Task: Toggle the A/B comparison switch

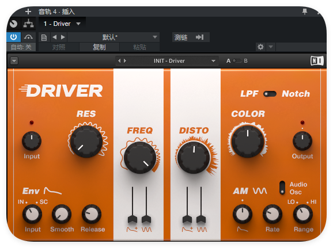Action: (237, 61)
